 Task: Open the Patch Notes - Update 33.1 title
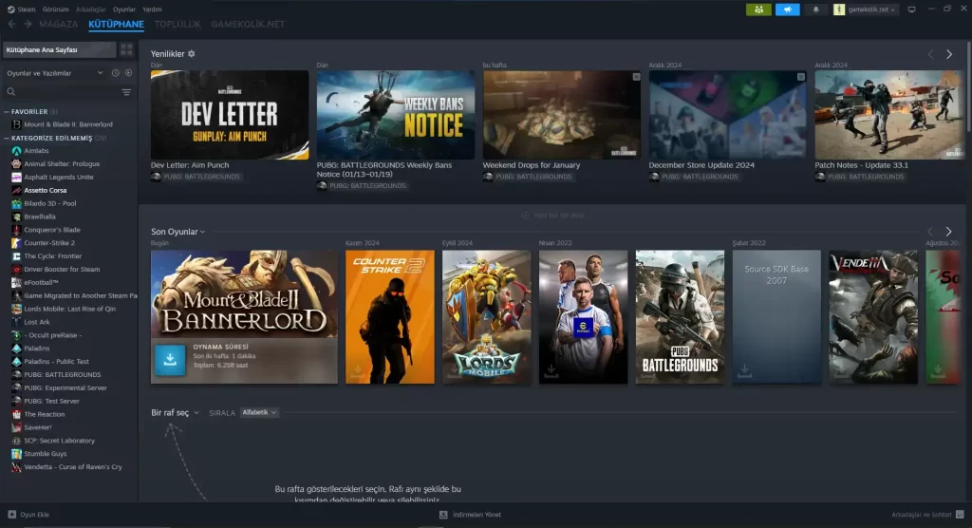(x=861, y=165)
